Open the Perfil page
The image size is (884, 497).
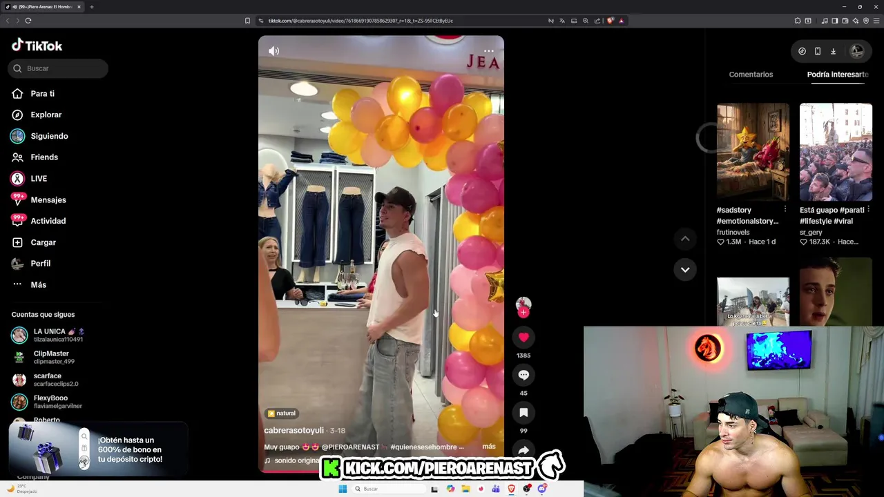tap(40, 263)
